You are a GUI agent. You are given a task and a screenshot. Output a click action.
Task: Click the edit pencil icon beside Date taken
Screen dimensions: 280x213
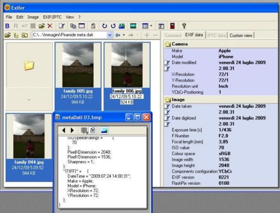tap(167, 106)
